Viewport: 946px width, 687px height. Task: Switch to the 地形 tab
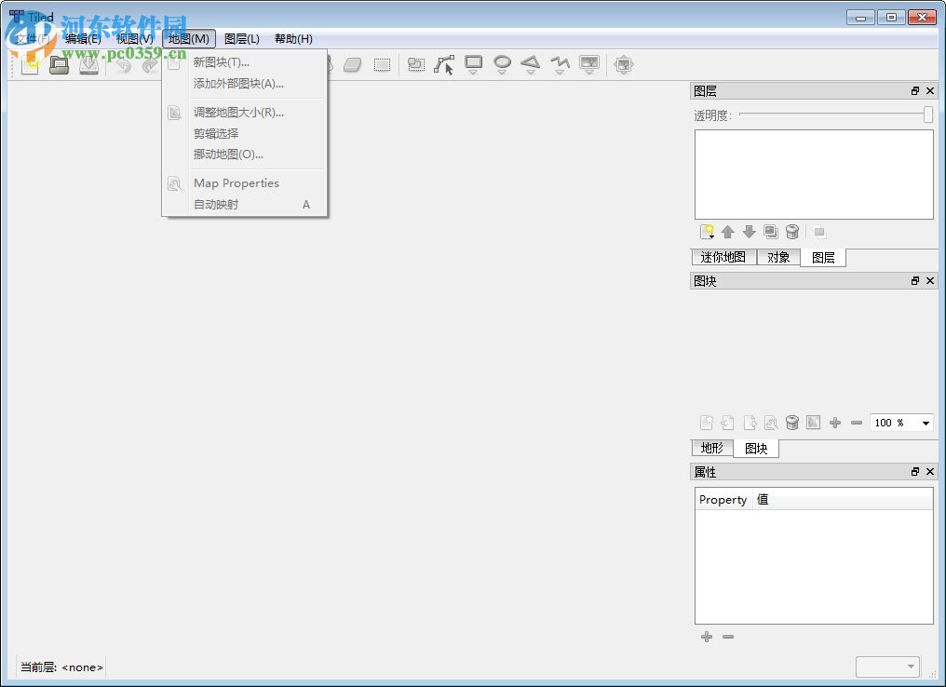(712, 448)
